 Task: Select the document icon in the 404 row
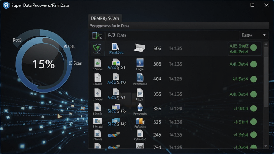click(97, 78)
